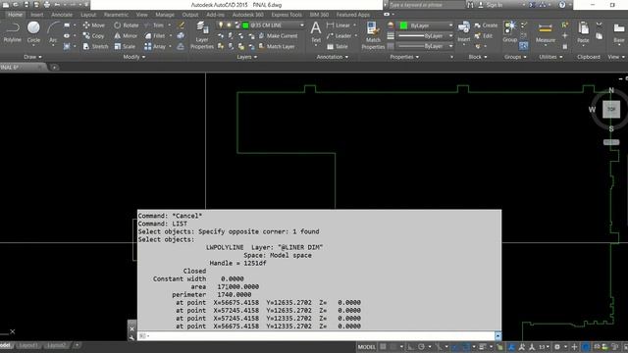Click Make Current layer button
The image size is (628, 353).
[x=278, y=36]
